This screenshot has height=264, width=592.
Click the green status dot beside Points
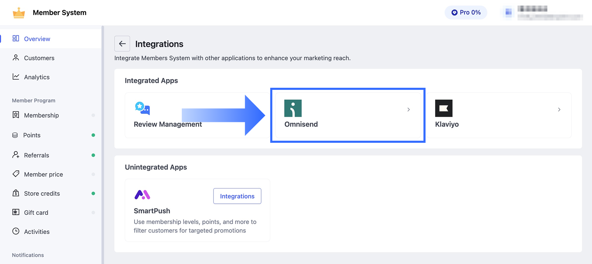[93, 135]
